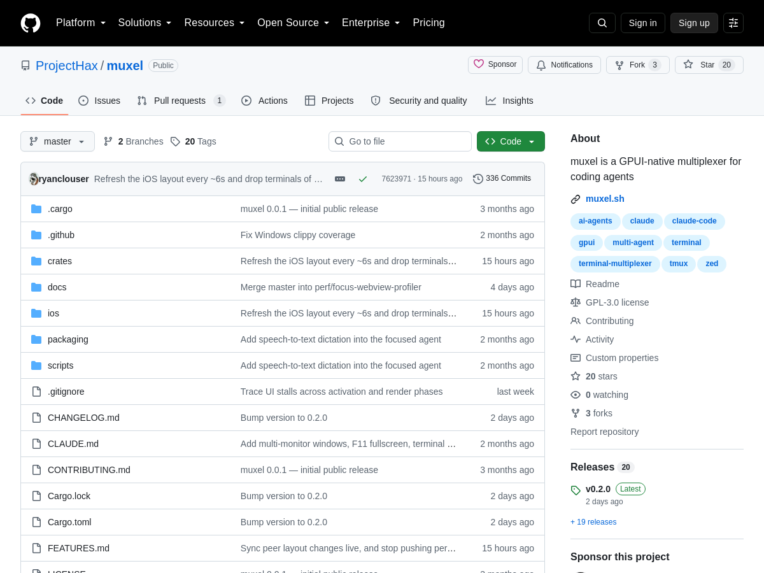Switch to the Code tab
Screen dimensions: 764x573
pyautogui.click(x=44, y=101)
